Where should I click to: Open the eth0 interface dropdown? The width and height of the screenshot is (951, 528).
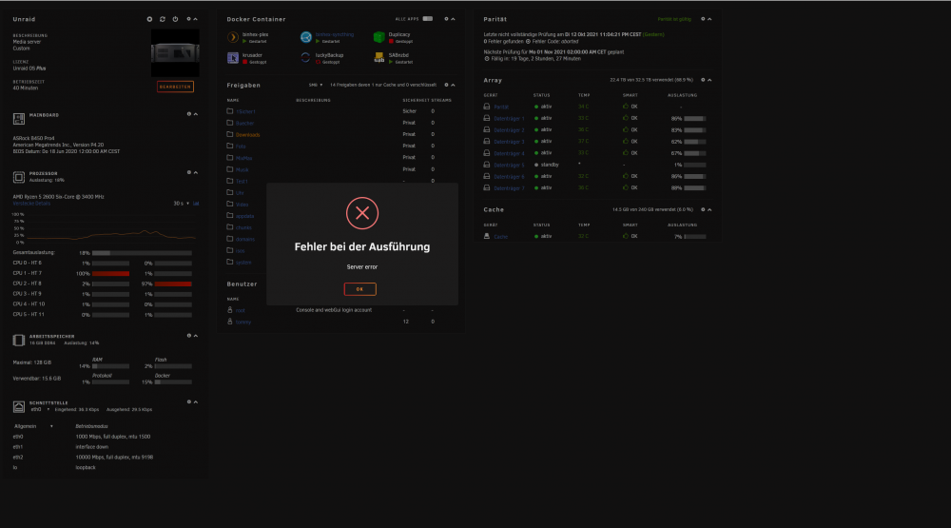coord(40,410)
